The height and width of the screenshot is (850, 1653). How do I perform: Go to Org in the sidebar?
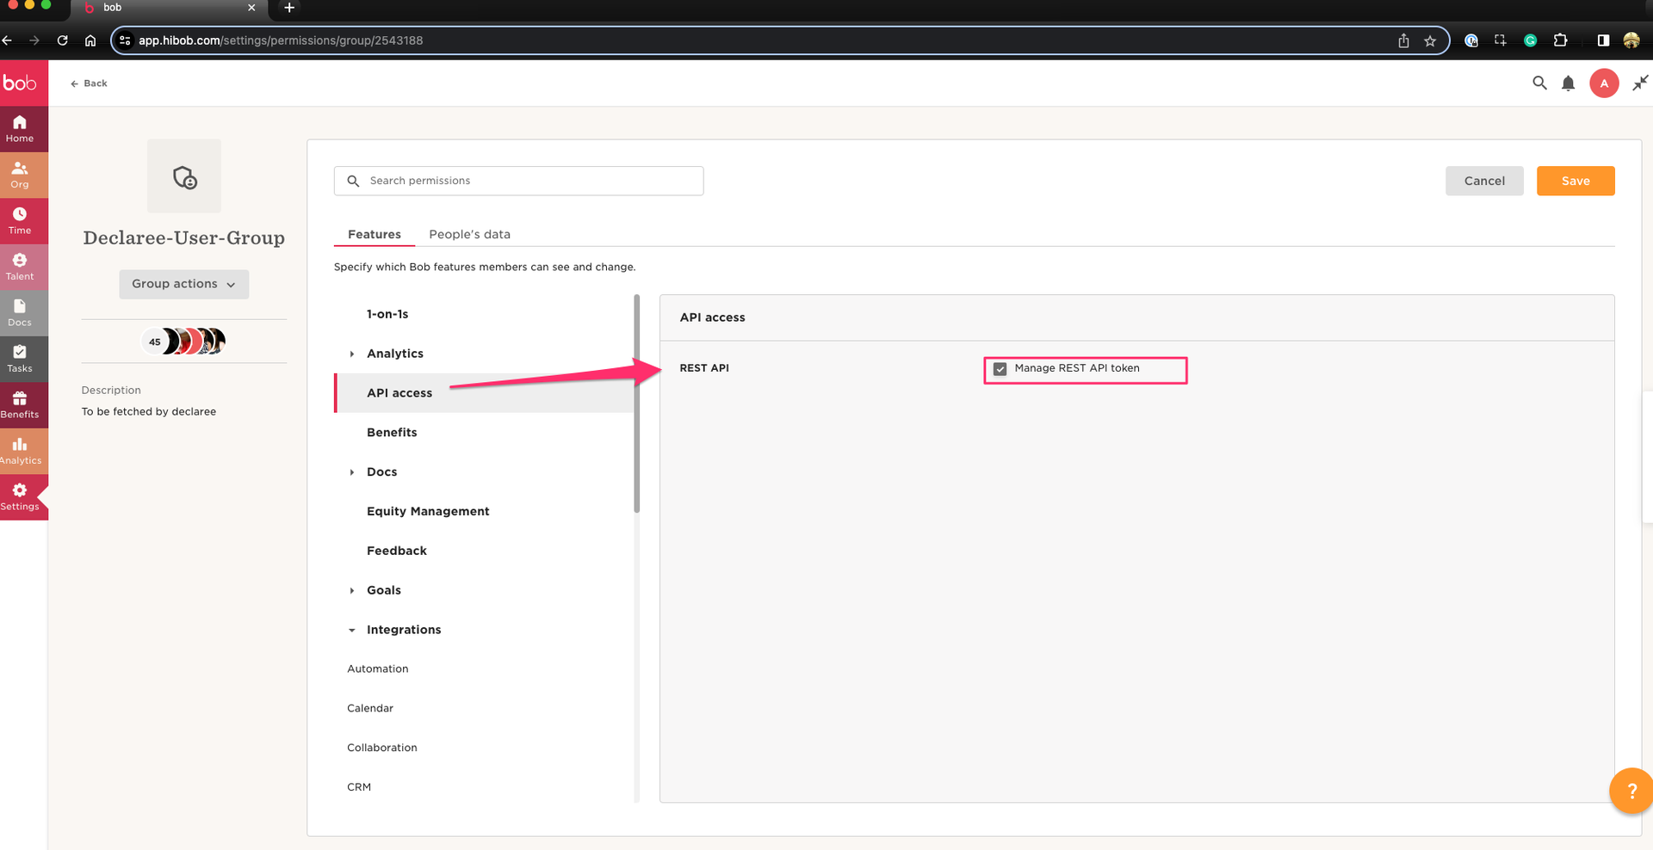click(20, 175)
